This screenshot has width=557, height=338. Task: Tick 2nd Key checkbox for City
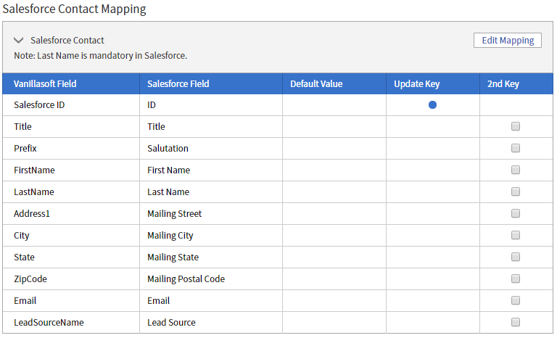516,235
